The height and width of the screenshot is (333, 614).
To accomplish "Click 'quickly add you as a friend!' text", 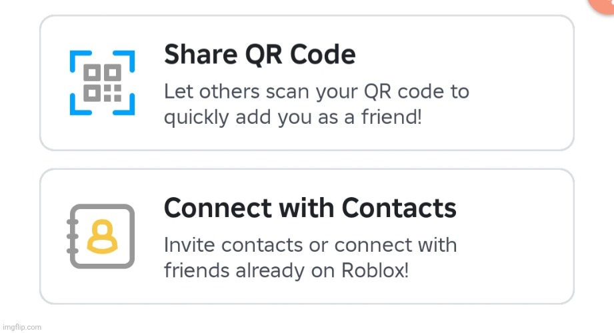I will coord(293,117).
